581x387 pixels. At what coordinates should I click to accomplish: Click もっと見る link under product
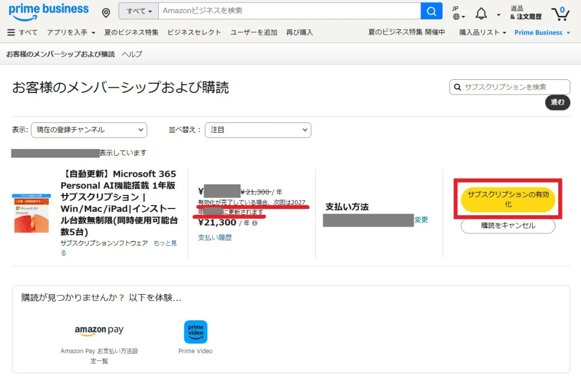[165, 243]
